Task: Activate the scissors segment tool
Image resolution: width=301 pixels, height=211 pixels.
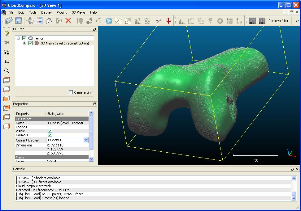Action: (x=159, y=21)
